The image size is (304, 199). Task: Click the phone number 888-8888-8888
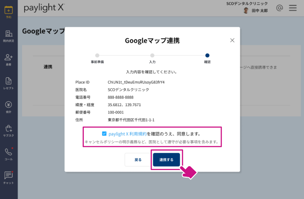coord(120,97)
